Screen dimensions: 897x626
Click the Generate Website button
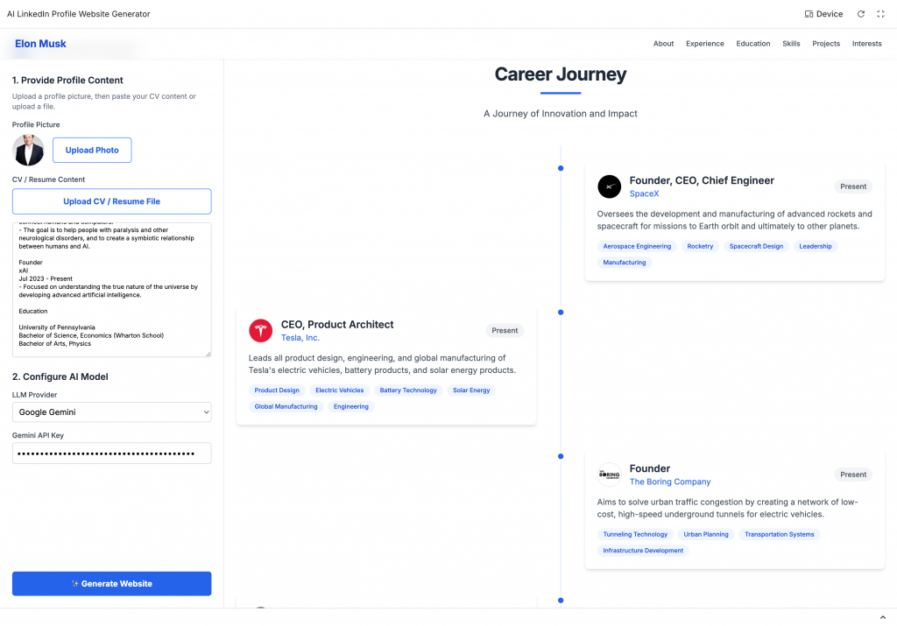coord(111,584)
